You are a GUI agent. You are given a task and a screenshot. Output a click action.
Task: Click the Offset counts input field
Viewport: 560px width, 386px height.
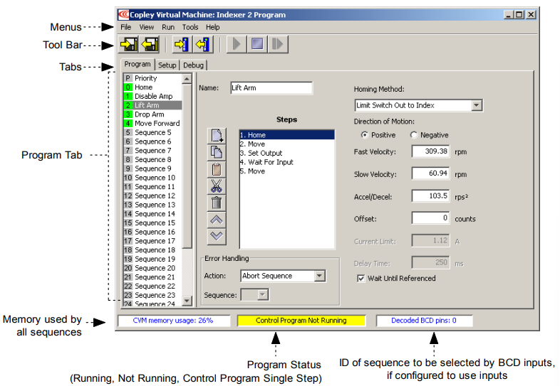pyautogui.click(x=431, y=218)
